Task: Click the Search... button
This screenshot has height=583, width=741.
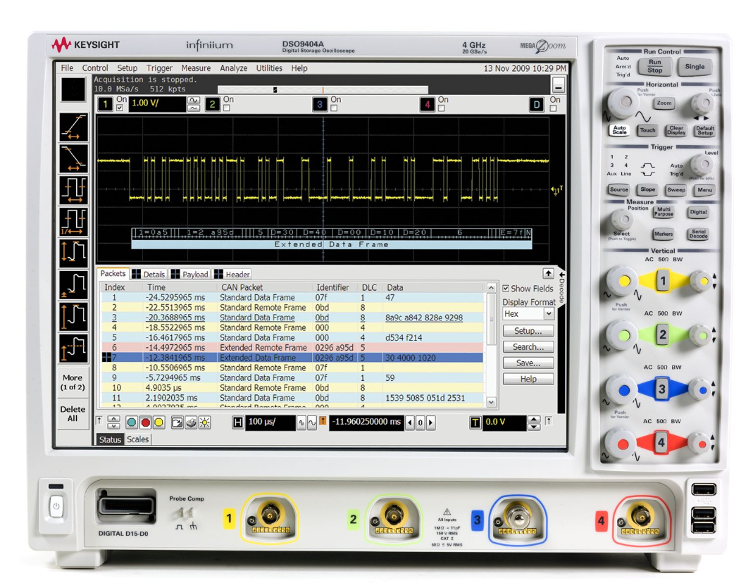Action: coord(528,347)
